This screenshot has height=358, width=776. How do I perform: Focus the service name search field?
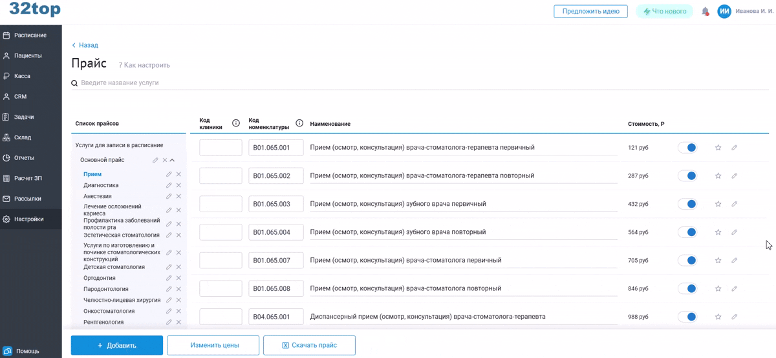pos(259,83)
